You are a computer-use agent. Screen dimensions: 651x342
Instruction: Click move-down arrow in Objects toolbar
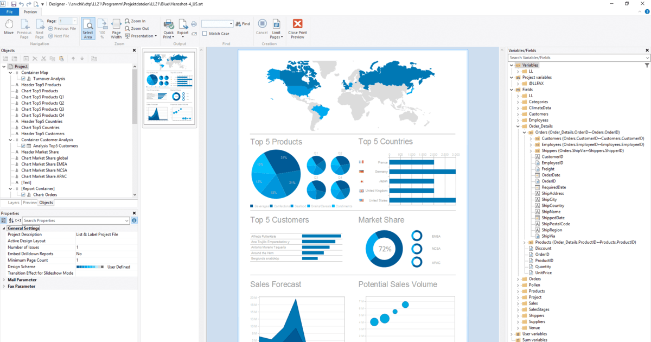[x=82, y=59]
